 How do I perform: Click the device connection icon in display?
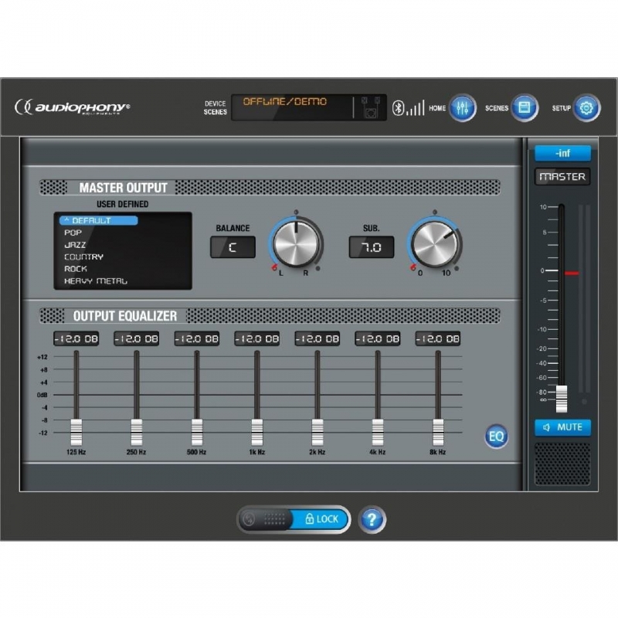[369, 108]
